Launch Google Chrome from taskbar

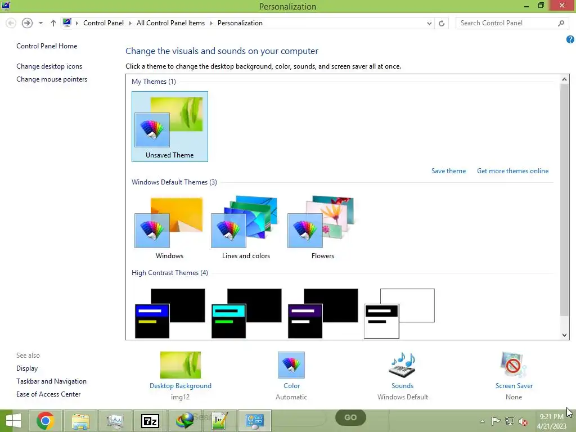click(x=45, y=421)
